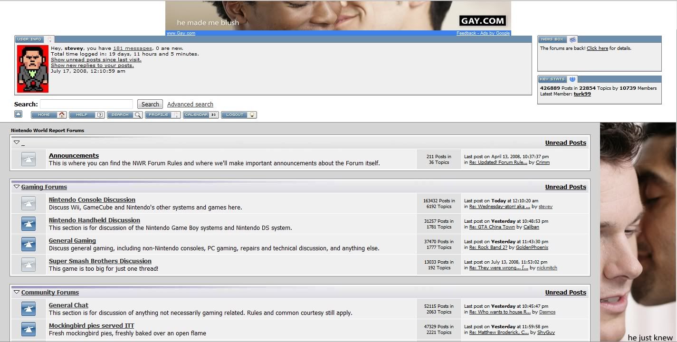Open the Advanced search link
This screenshot has width=677, height=342.
click(190, 104)
